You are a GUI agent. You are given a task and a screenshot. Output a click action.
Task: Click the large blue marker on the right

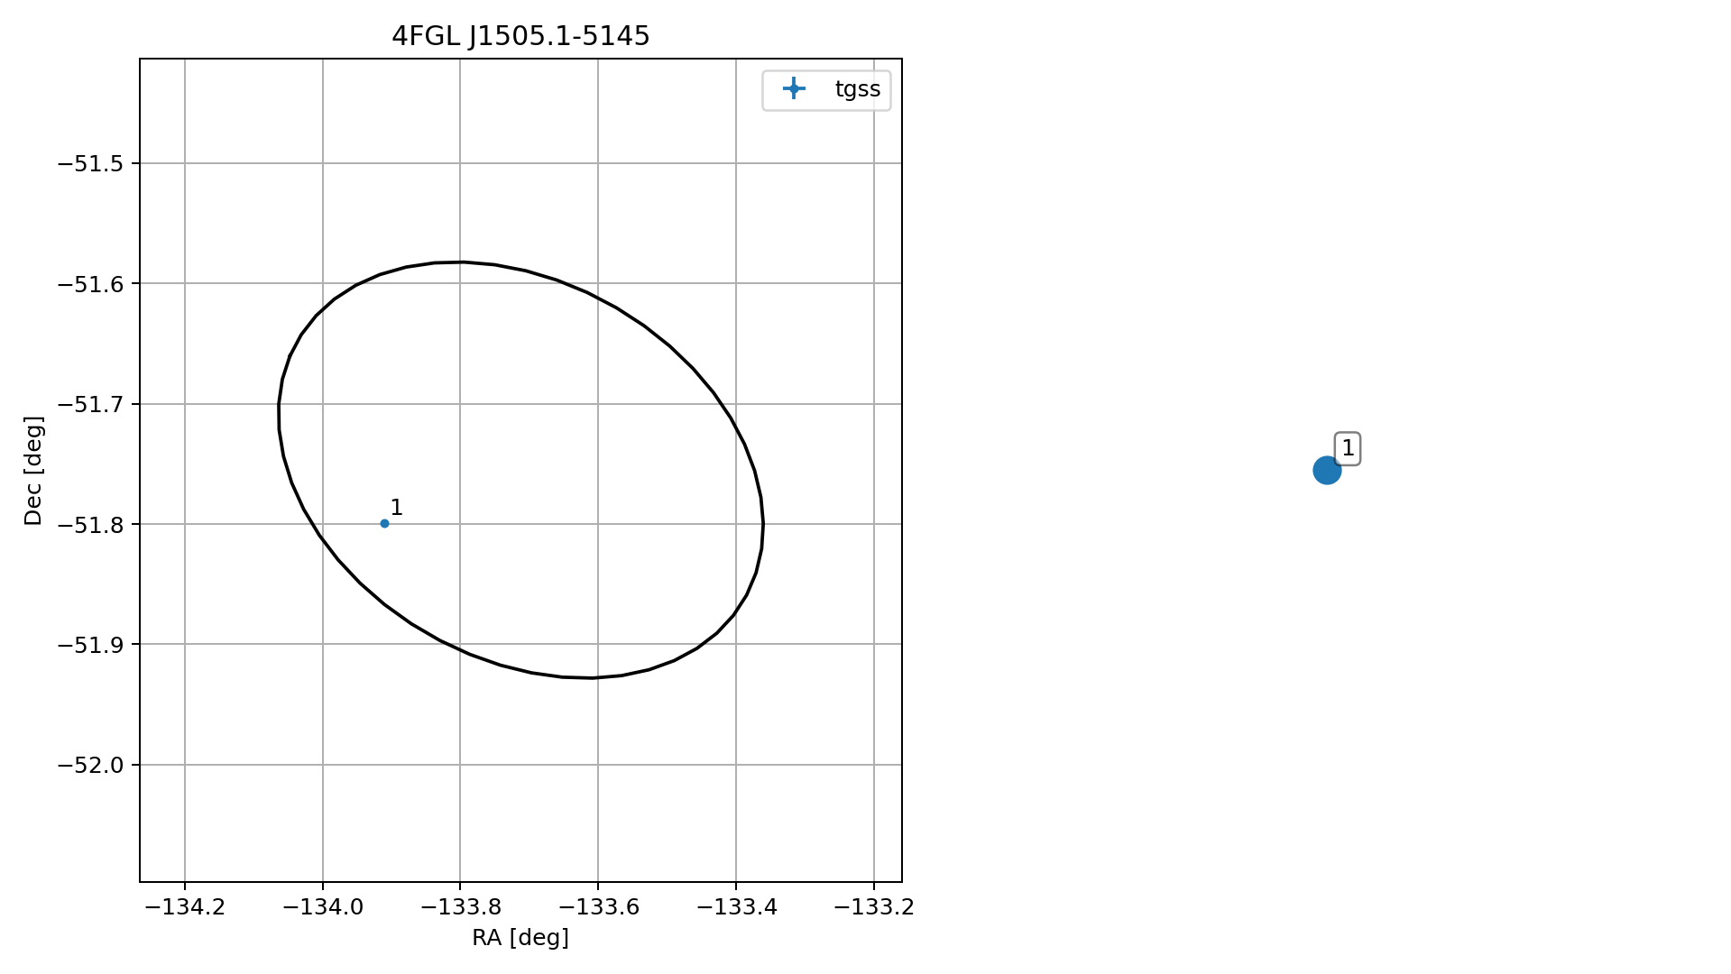point(1326,470)
